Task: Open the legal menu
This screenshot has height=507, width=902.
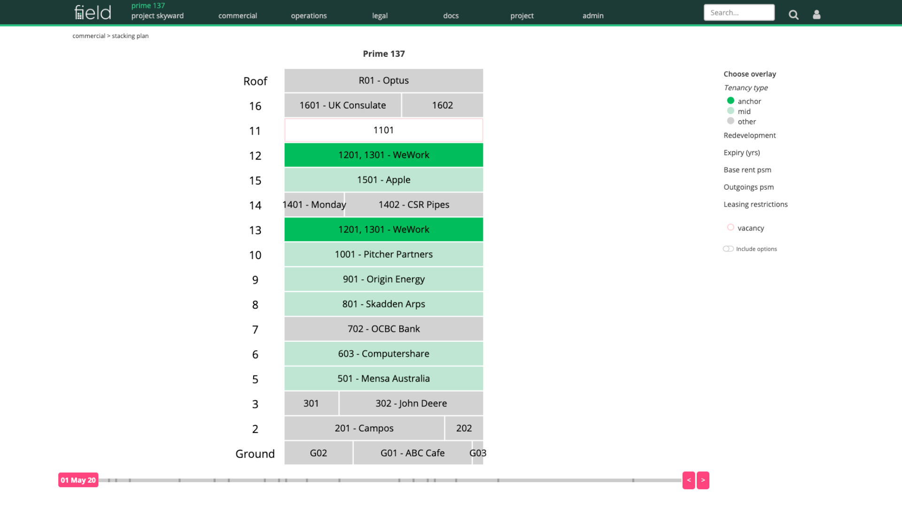Action: pyautogui.click(x=380, y=15)
